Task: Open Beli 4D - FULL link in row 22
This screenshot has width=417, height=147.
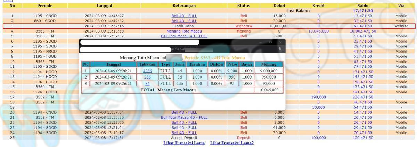Action: [x=184, y=122]
